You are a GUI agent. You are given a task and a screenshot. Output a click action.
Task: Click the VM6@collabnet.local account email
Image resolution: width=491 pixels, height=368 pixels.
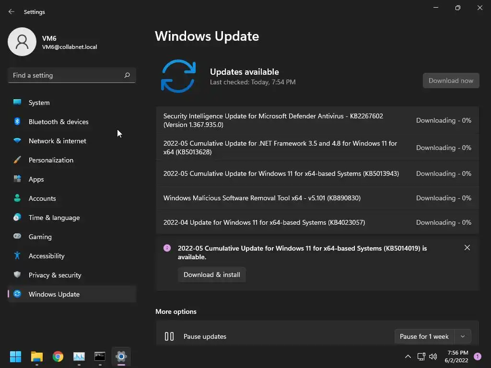point(70,47)
